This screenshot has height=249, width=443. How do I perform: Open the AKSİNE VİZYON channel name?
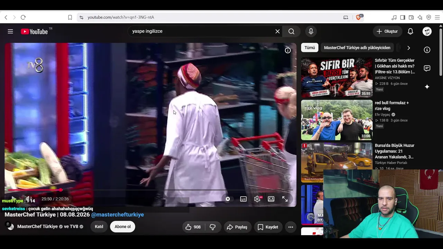coord(387,78)
